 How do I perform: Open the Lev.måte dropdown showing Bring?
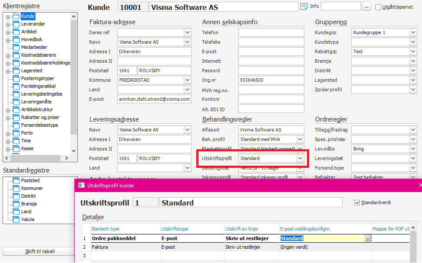point(413,149)
